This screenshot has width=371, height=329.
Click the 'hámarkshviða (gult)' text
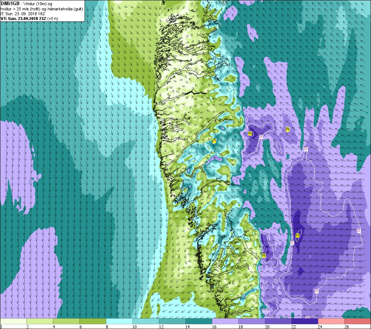(x=66, y=9)
